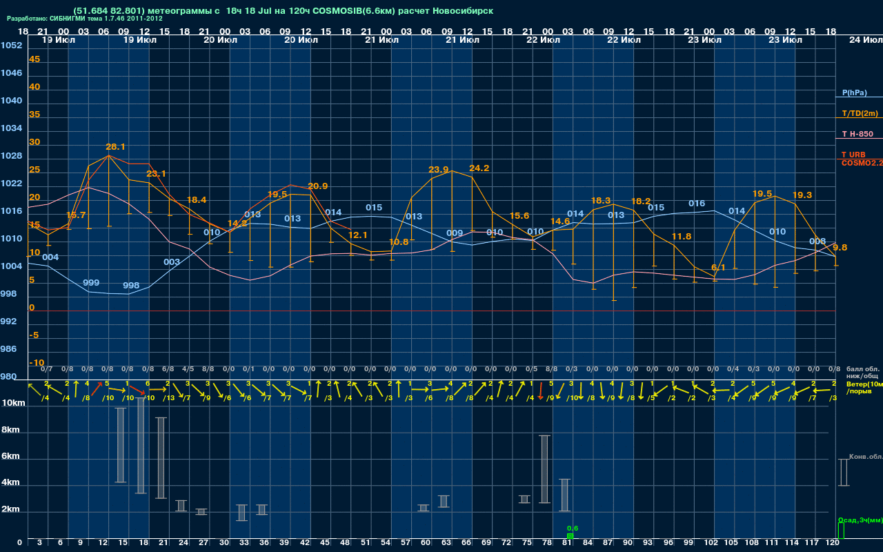The width and height of the screenshot is (883, 552).
Task: Click the 1052 pressure axis value
Action: coord(11,46)
